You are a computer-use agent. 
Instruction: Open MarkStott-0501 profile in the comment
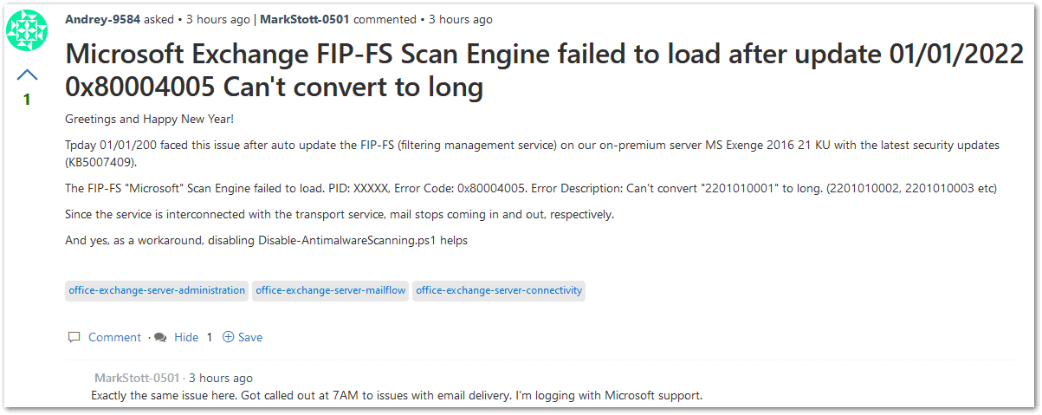pos(137,379)
